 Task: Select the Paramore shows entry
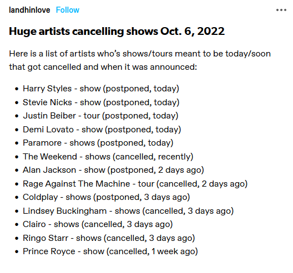(x=98, y=143)
